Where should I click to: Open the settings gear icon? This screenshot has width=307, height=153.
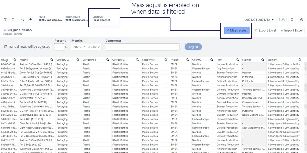pos(301,20)
